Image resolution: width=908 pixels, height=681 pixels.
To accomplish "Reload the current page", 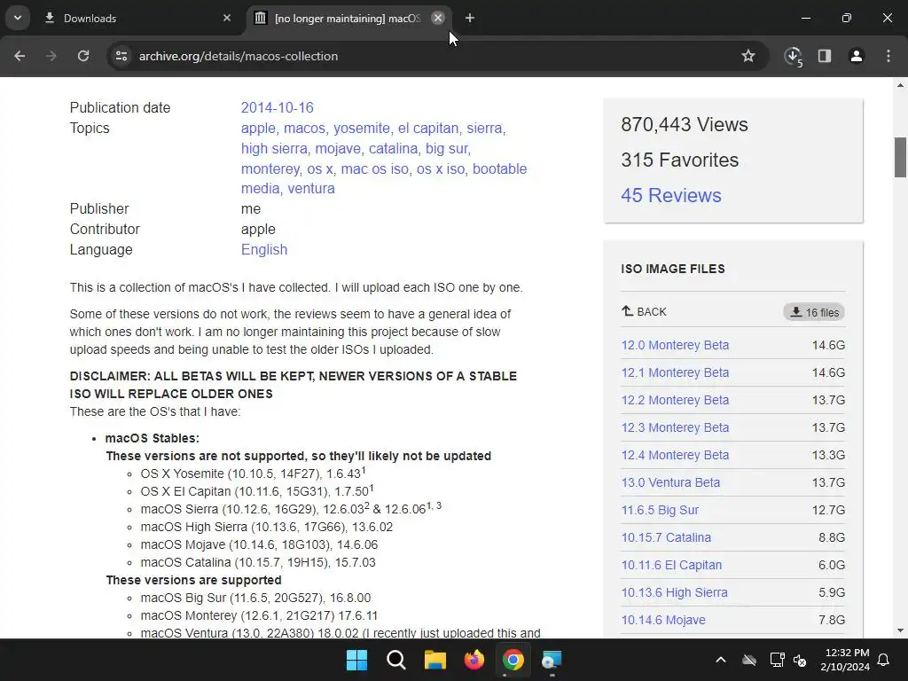I will (x=83, y=56).
